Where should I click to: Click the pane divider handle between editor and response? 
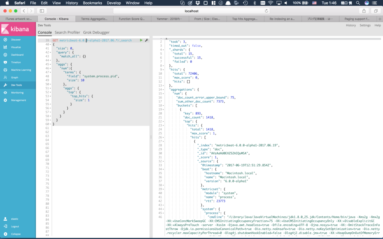pyautogui.click(x=151, y=137)
